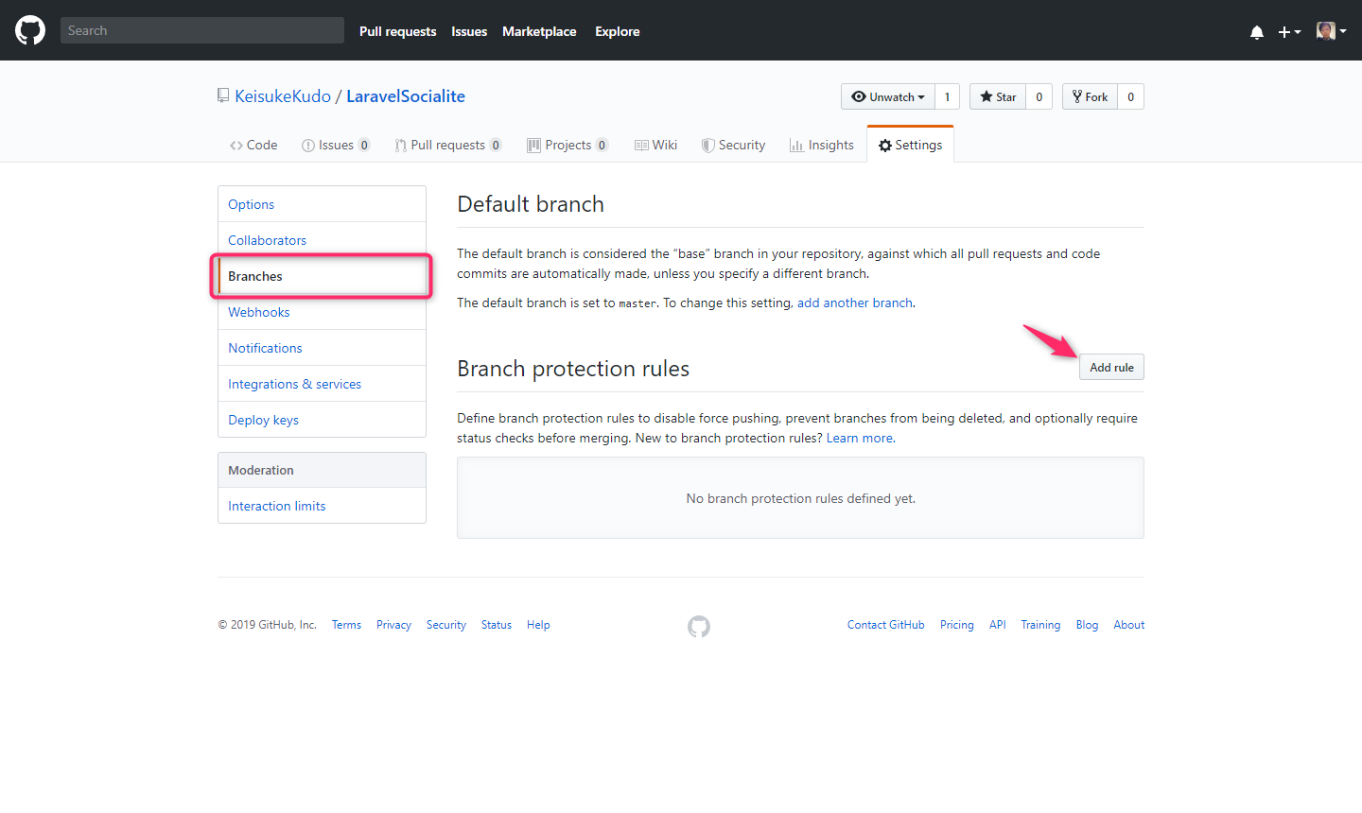Open Privacy in the footer
Screen dimensions: 1362x813
tap(393, 625)
